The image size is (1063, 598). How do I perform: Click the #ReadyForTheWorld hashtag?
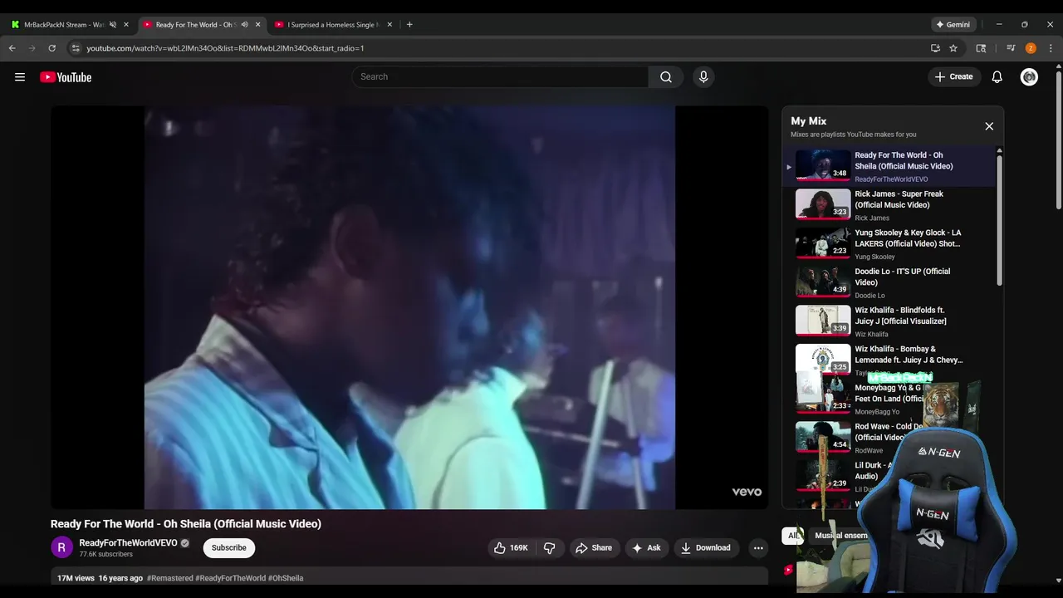230,578
